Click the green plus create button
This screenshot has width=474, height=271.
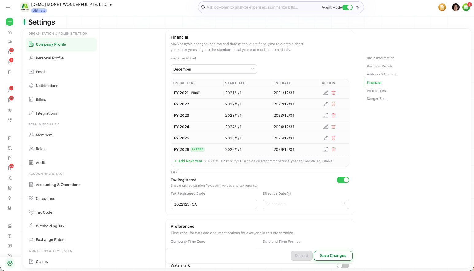pyautogui.click(x=10, y=22)
